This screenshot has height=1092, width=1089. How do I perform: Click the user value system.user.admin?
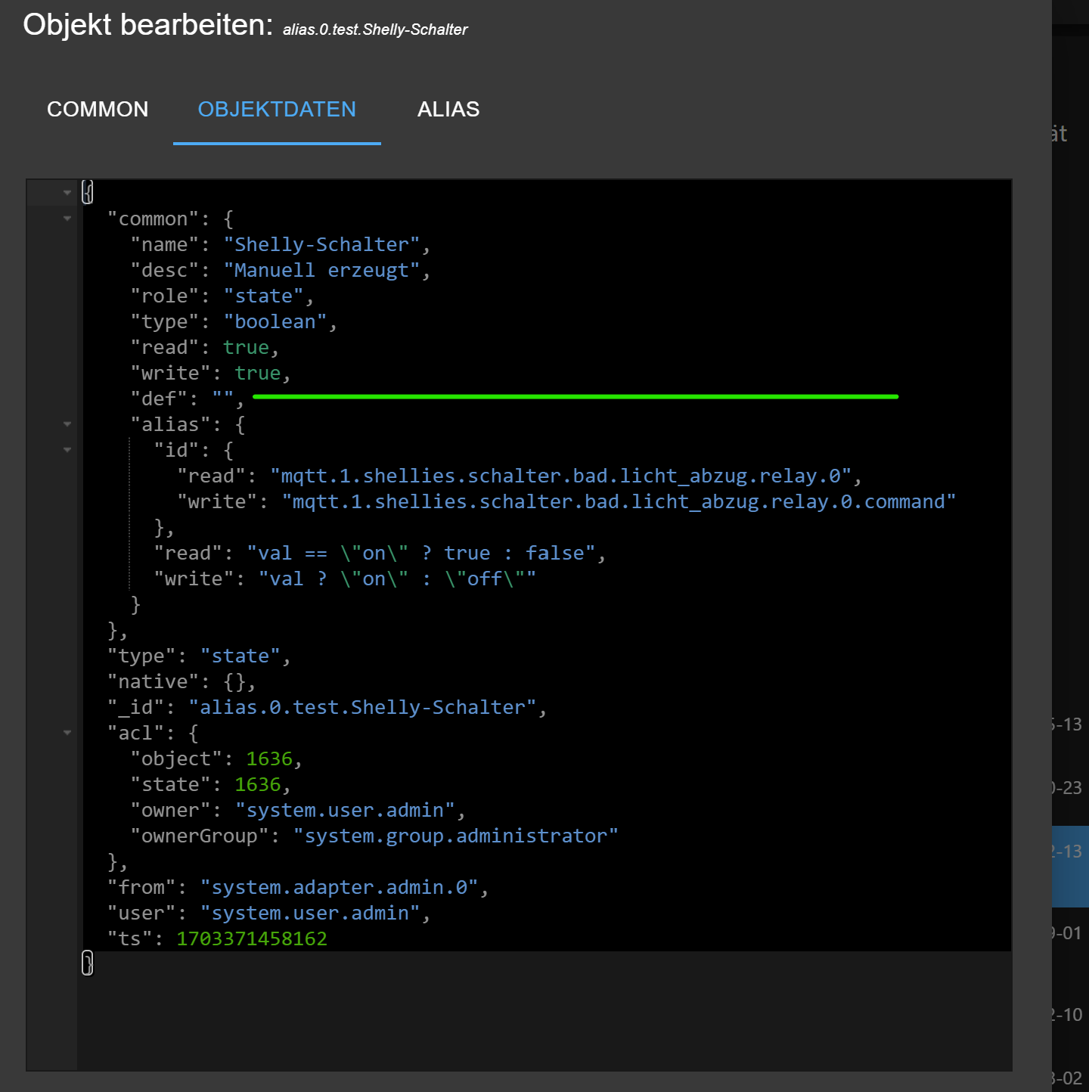point(310,914)
